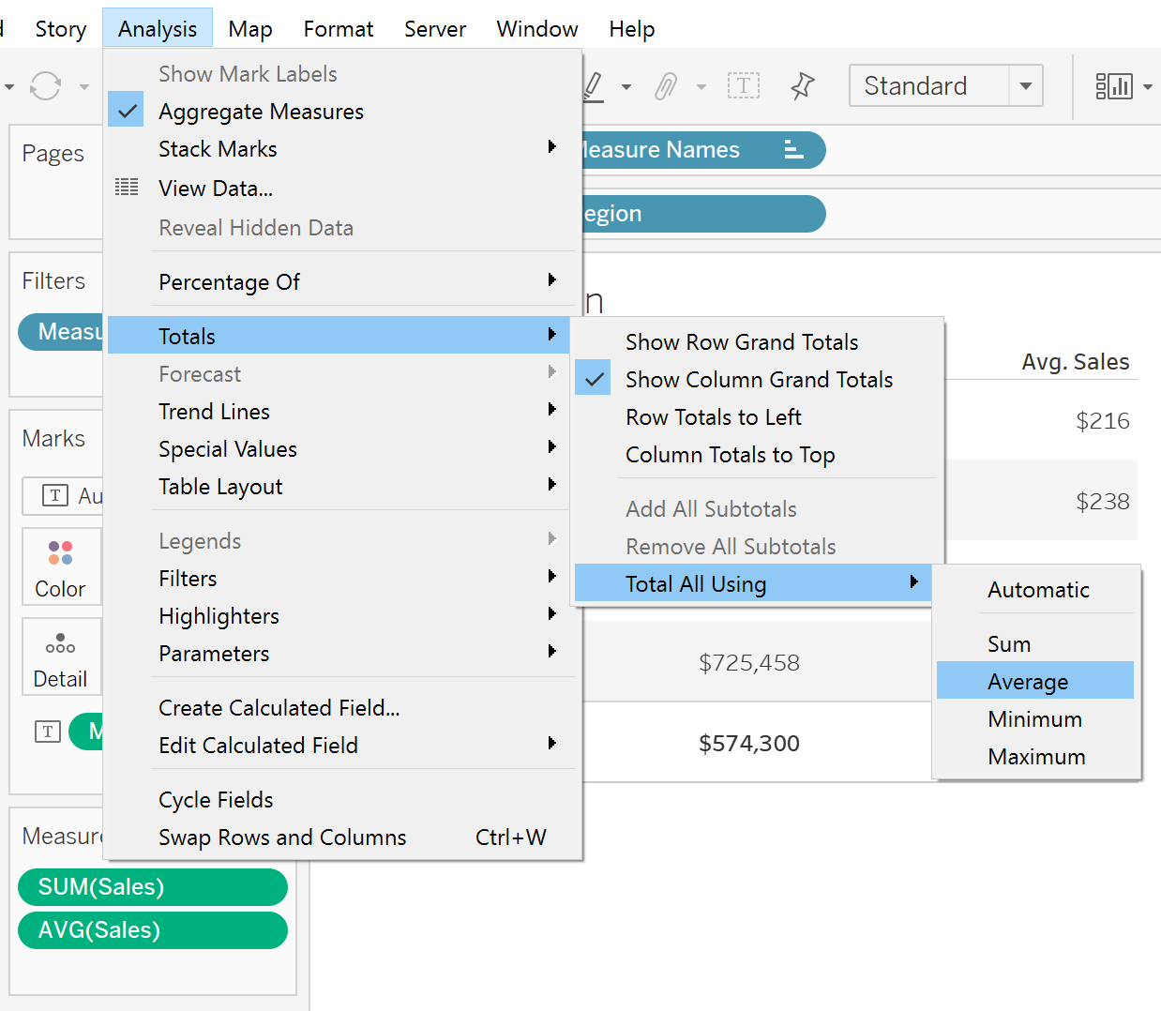Open the Show Me cards icon

click(x=1113, y=86)
